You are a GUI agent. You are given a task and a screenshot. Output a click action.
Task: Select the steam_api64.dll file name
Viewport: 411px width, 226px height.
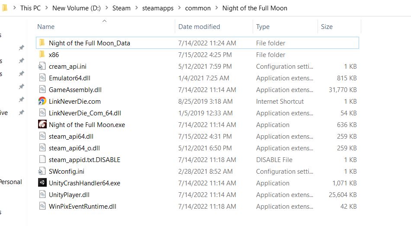tap(71, 137)
